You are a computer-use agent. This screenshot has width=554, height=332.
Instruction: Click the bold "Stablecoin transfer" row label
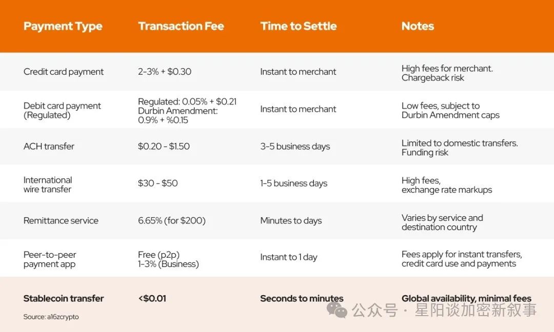tap(64, 298)
